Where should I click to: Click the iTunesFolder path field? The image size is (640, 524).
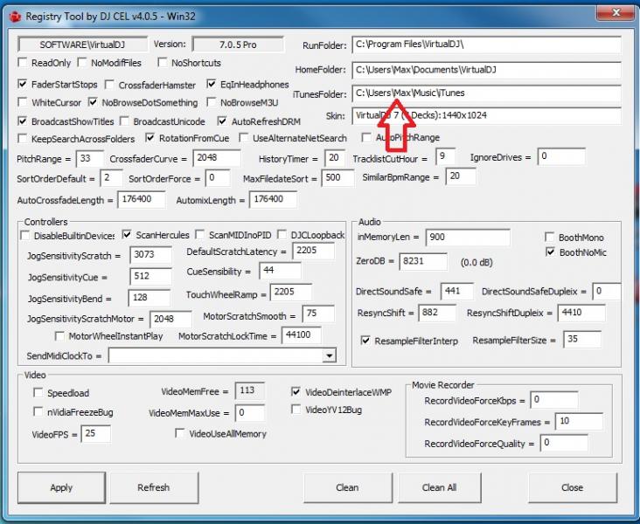(486, 93)
